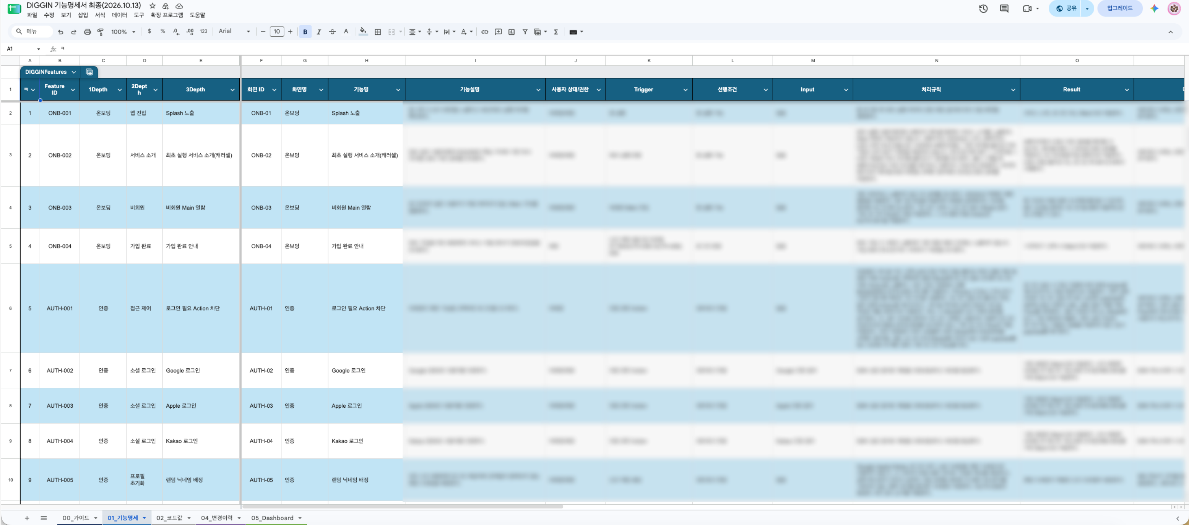Open the Gemini sparkle assistant
The image size is (1189, 525).
tap(1154, 8)
